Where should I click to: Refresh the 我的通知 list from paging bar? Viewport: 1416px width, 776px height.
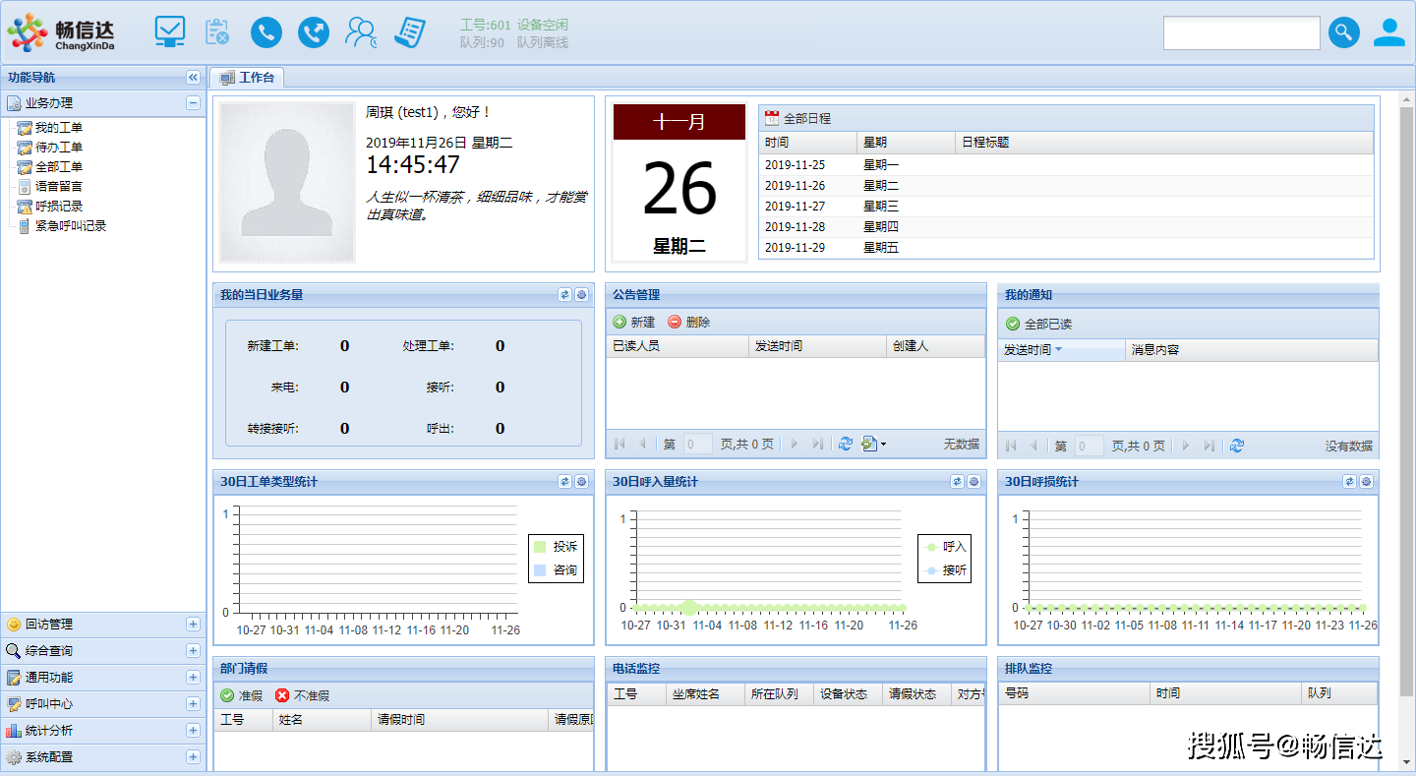coord(1236,446)
